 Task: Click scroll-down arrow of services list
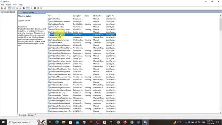221,112
